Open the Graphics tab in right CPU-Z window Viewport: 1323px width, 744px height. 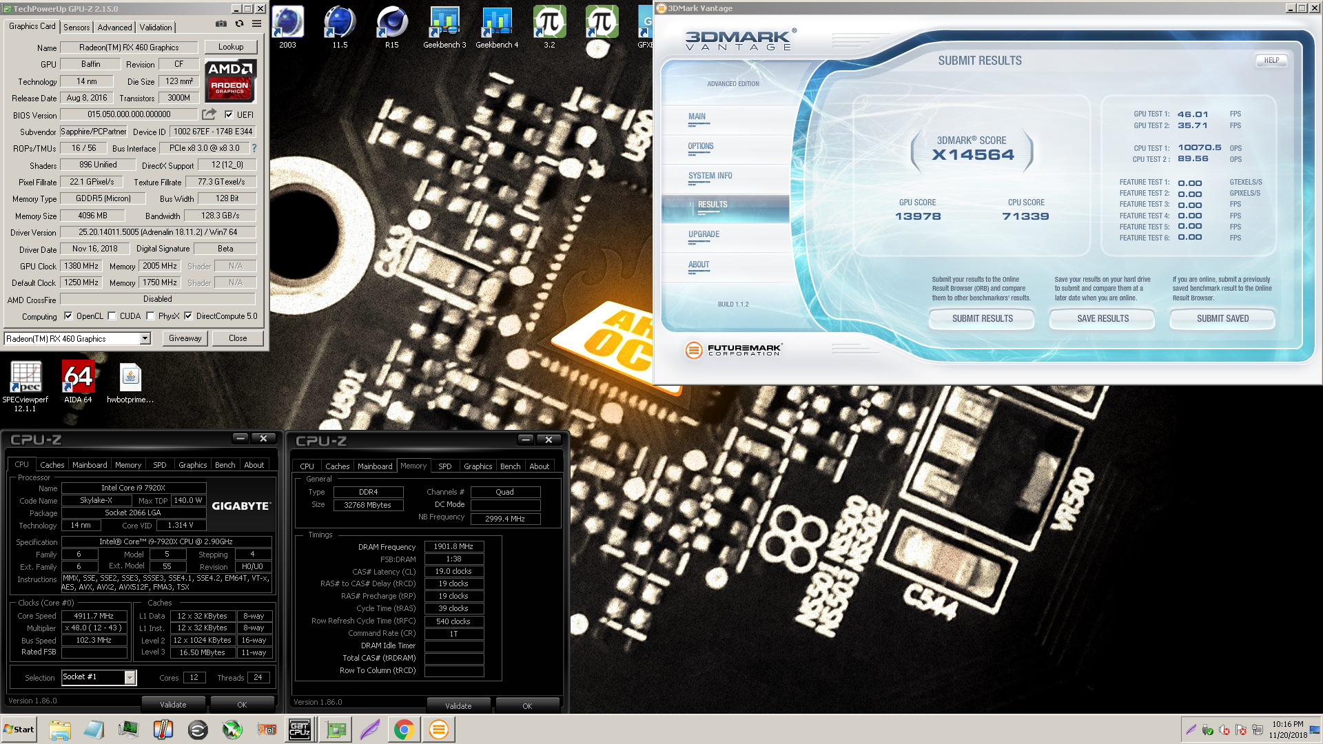click(x=478, y=466)
